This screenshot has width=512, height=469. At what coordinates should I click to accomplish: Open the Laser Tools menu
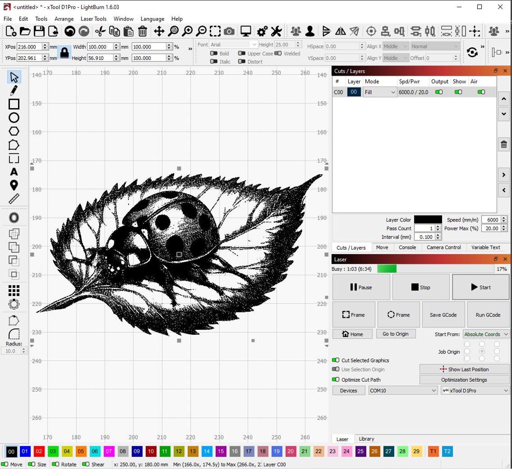94,19
